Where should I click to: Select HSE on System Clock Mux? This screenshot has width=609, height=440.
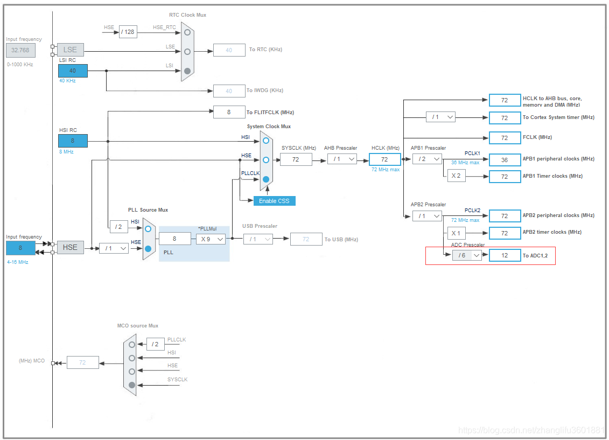click(x=265, y=159)
